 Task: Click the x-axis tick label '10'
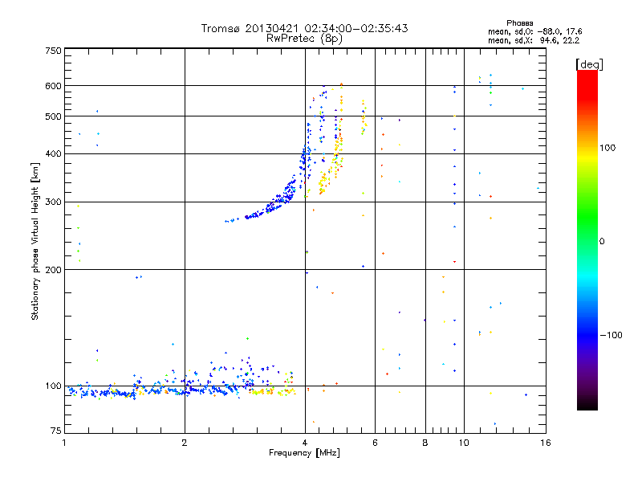pos(464,443)
